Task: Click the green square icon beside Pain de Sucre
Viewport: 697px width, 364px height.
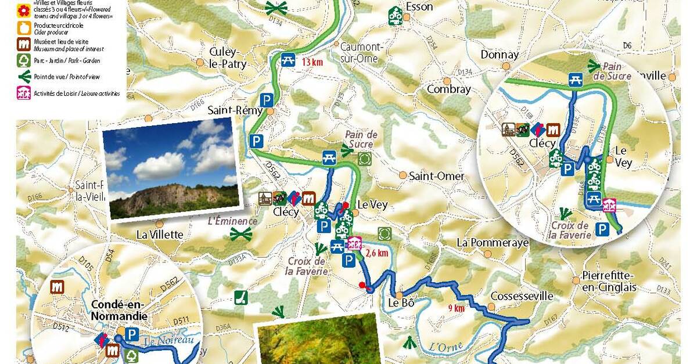Action: tap(365, 158)
